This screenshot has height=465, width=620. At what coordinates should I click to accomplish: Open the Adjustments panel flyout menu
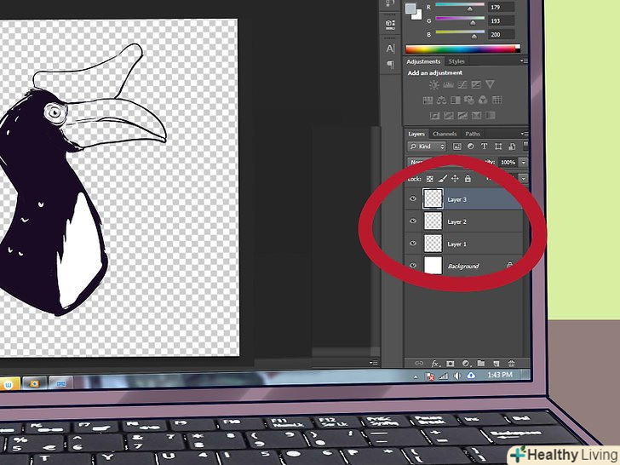point(525,61)
